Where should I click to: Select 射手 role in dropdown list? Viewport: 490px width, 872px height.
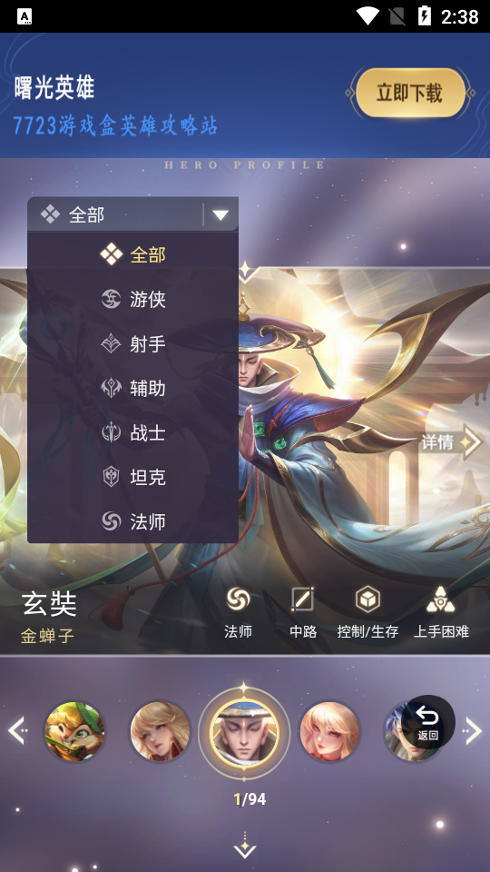(x=132, y=343)
